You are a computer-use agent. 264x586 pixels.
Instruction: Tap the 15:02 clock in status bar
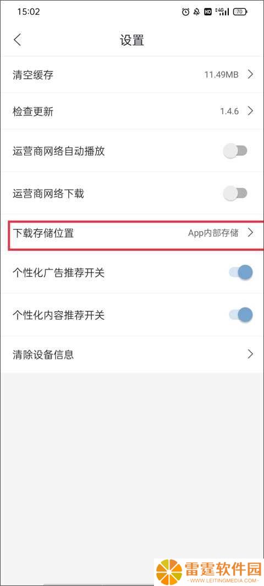(29, 12)
